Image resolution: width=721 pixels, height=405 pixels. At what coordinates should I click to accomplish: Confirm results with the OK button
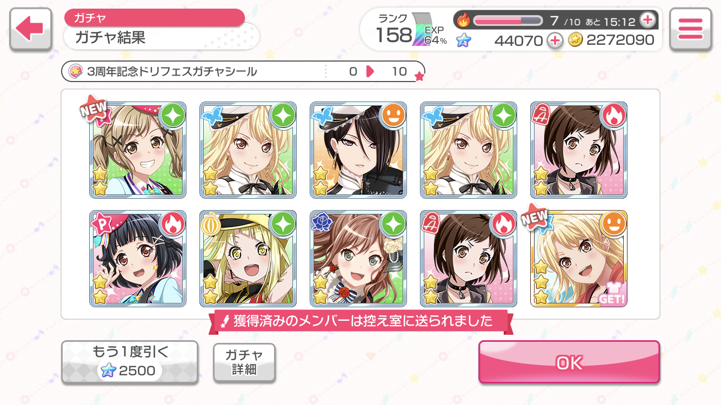569,362
